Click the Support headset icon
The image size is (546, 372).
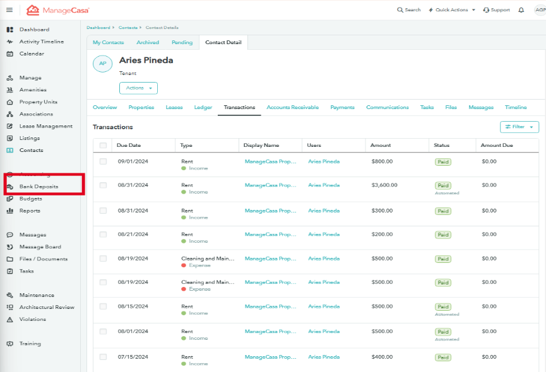tap(487, 9)
